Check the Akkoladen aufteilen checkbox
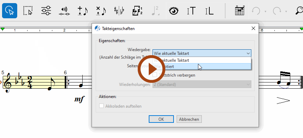 pyautogui.click(x=102, y=106)
